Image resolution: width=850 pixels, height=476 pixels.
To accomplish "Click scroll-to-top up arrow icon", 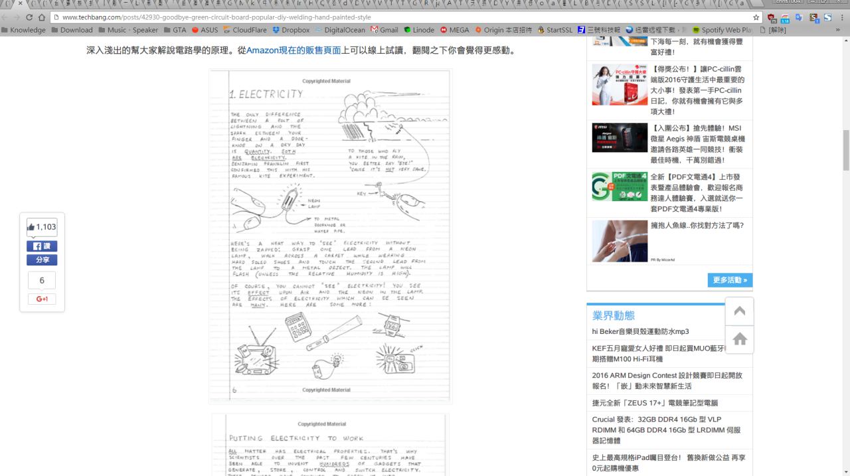I will coord(739,311).
